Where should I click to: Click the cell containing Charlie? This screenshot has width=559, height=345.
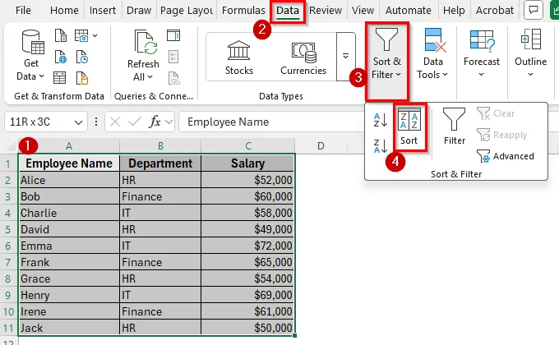tap(69, 213)
